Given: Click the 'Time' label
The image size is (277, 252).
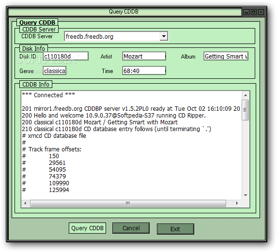Looking at the screenshot, I should (x=108, y=71).
